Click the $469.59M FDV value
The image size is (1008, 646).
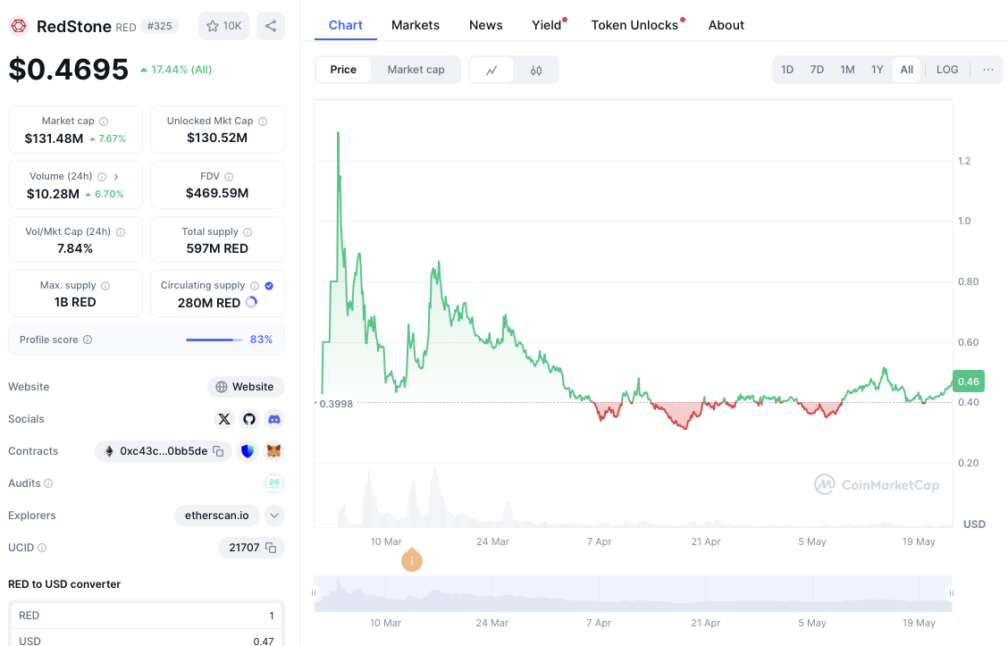coord(217,193)
